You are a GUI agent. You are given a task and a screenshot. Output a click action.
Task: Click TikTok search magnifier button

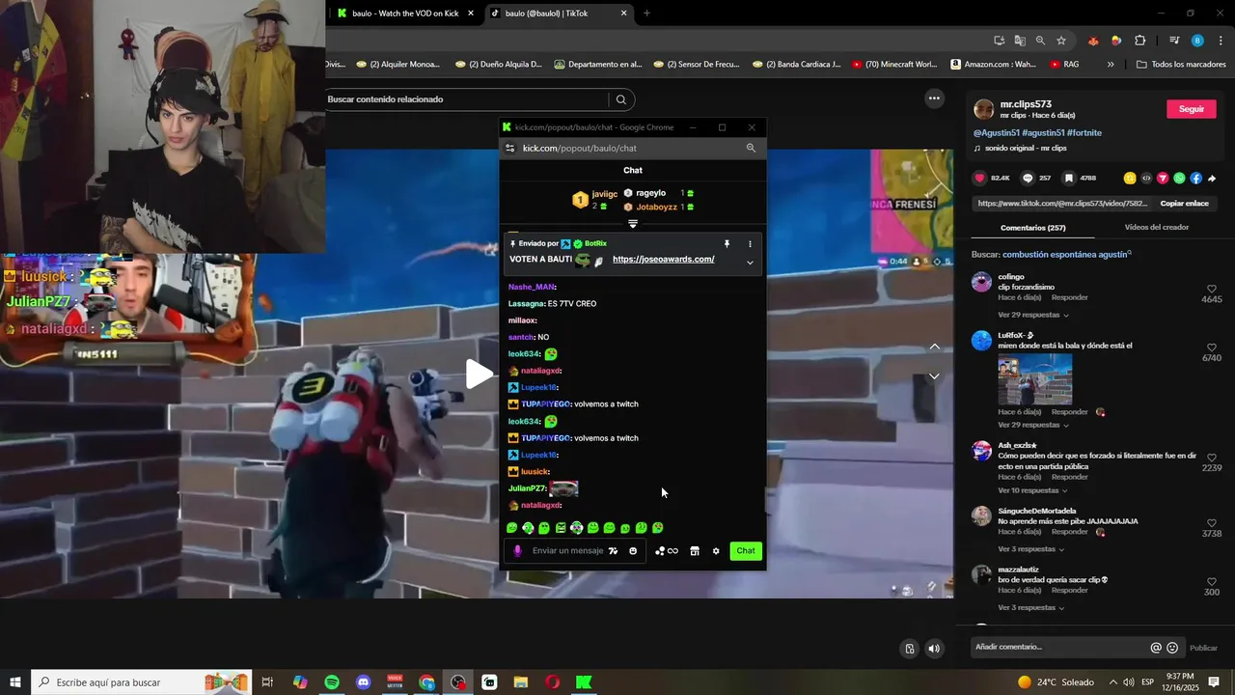(x=621, y=99)
